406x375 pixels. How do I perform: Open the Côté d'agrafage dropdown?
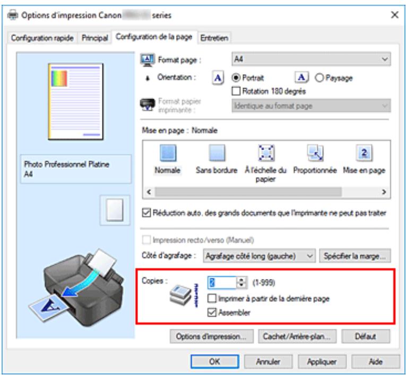pyautogui.click(x=259, y=256)
